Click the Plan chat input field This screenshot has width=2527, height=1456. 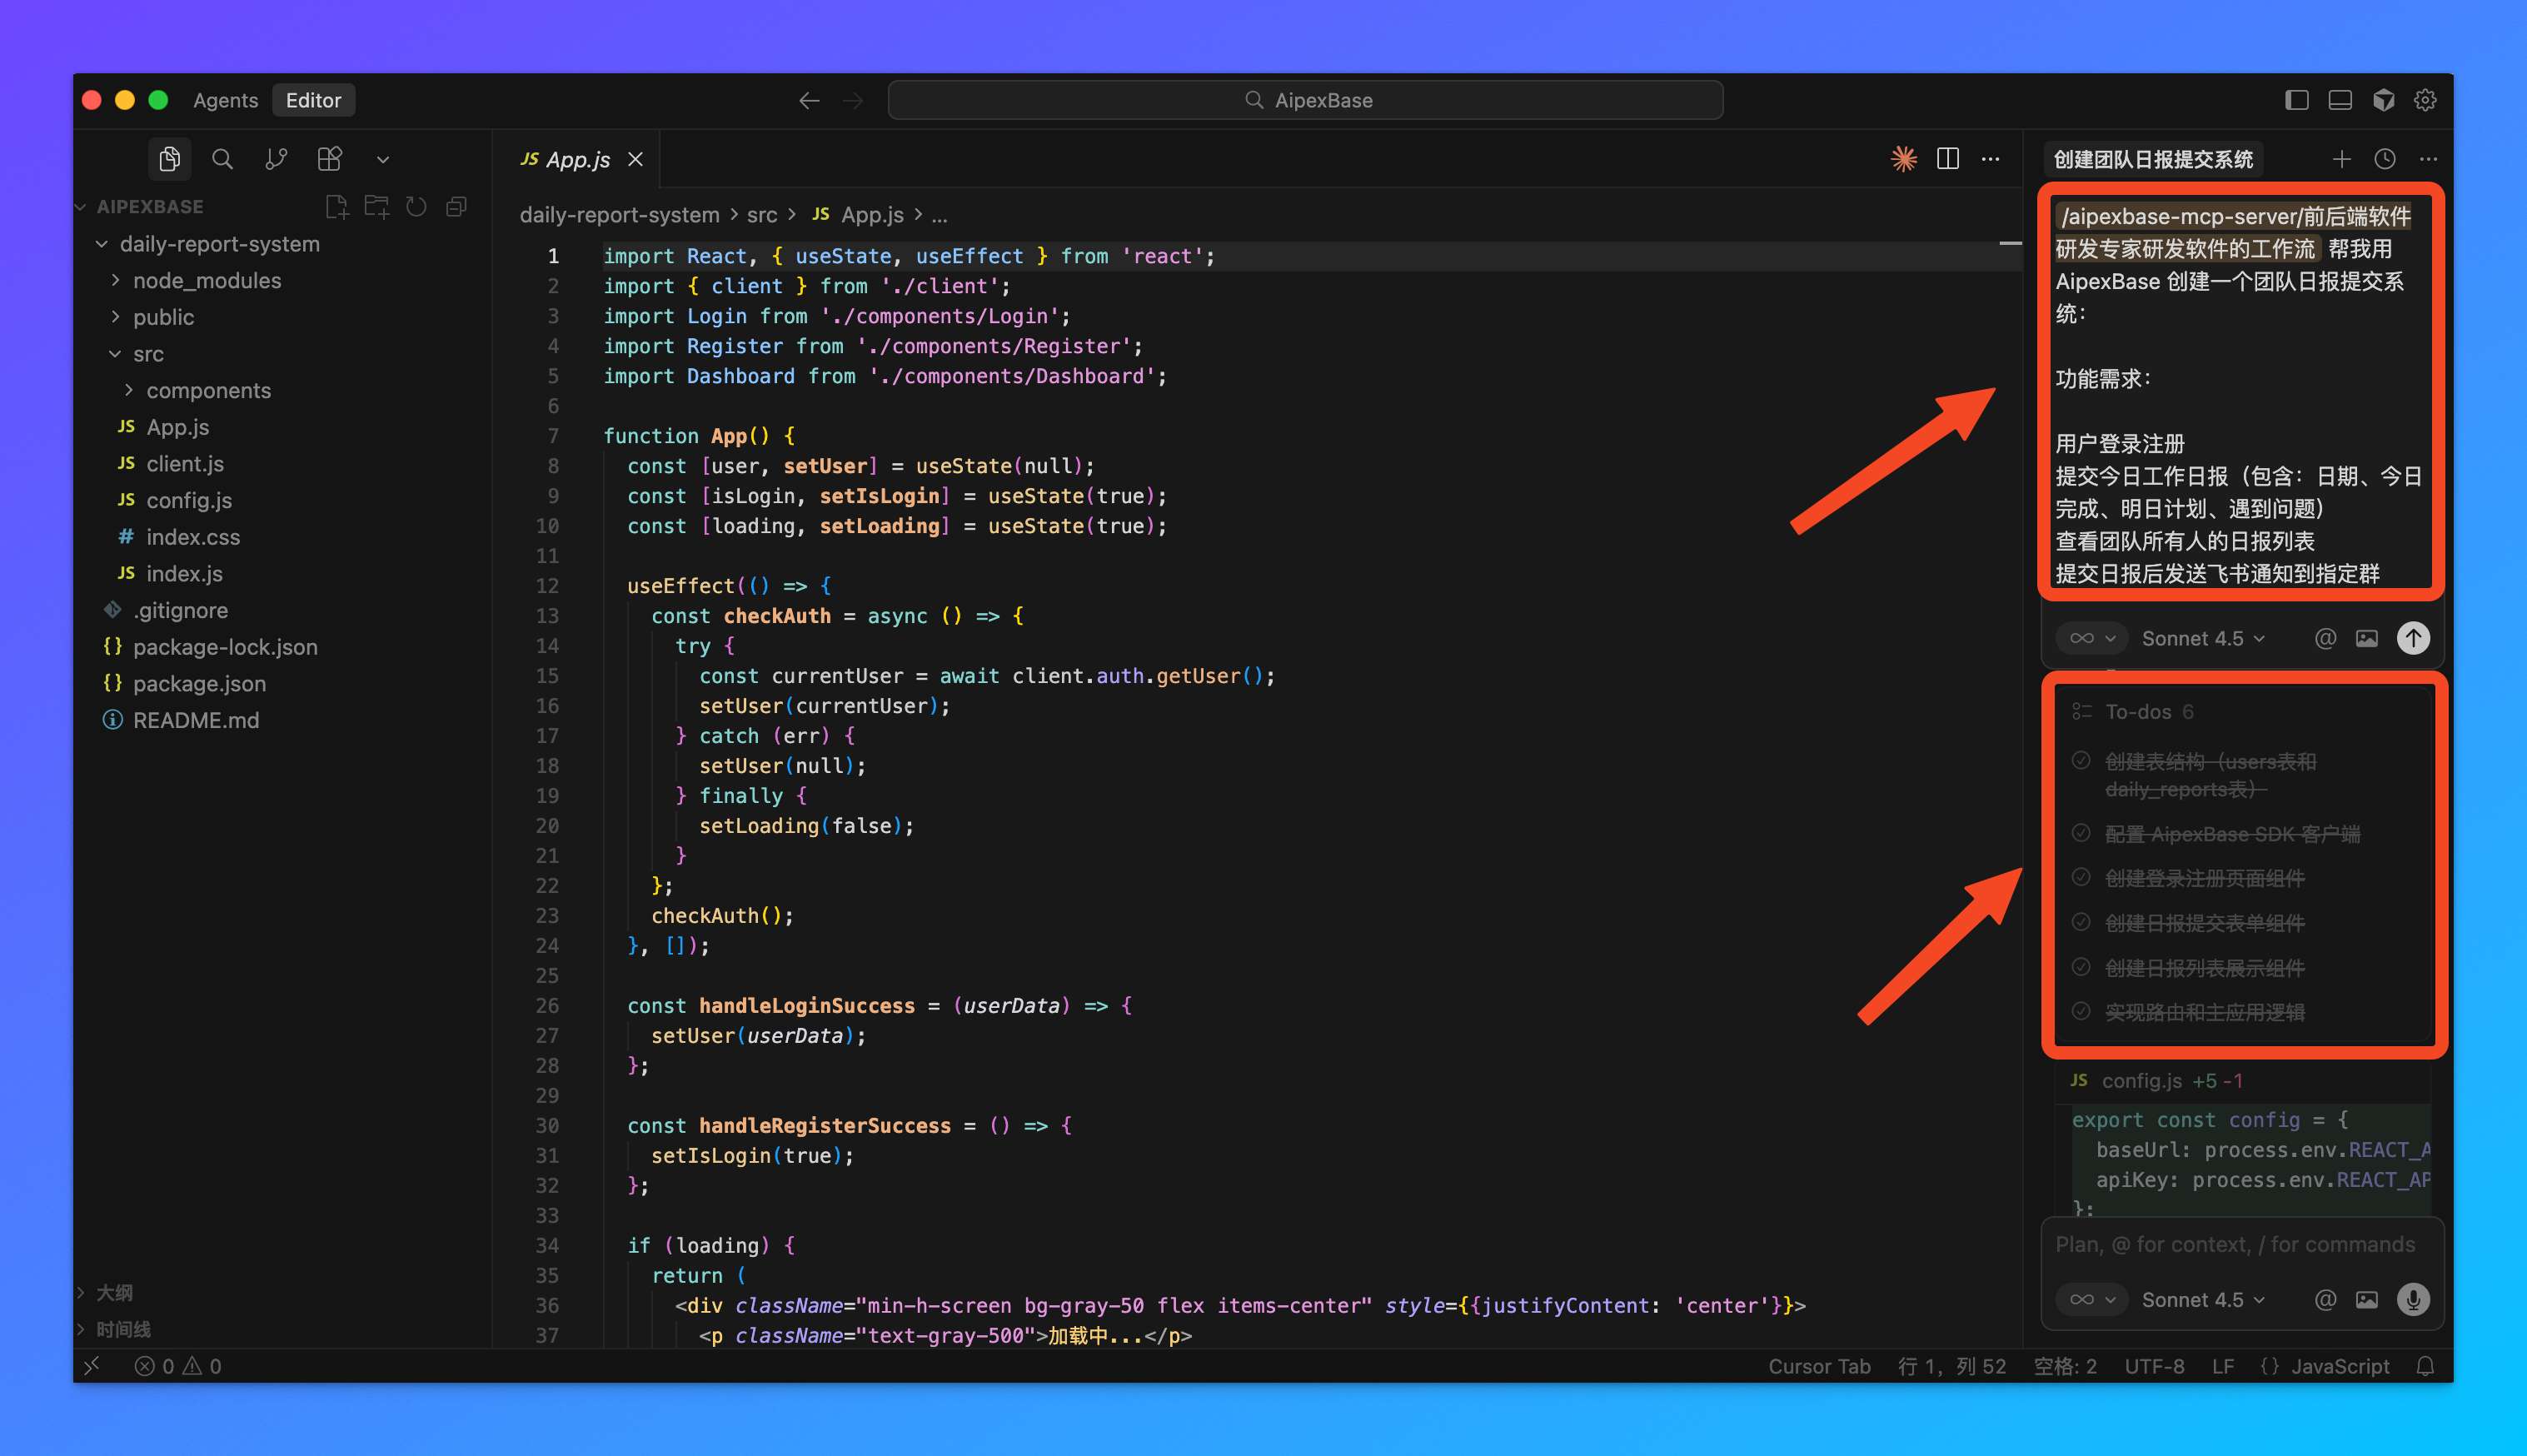coord(2234,1244)
